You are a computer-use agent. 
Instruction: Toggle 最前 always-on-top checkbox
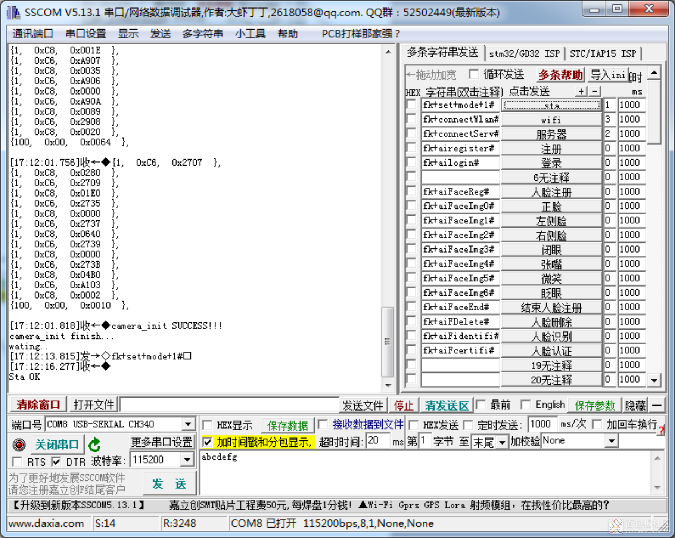480,405
